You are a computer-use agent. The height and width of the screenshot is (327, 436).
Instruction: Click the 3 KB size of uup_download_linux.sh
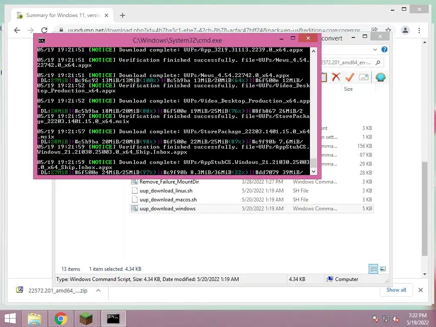coord(367,191)
